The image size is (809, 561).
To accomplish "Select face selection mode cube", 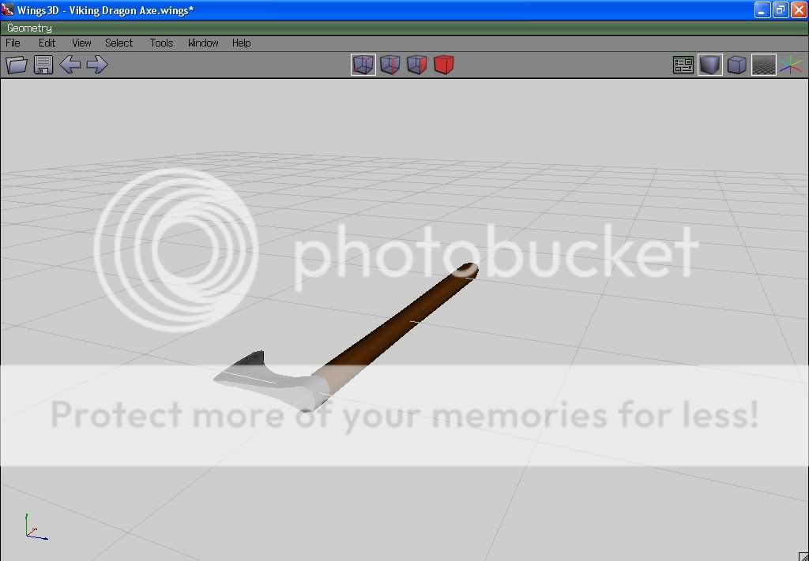I will tap(416, 65).
